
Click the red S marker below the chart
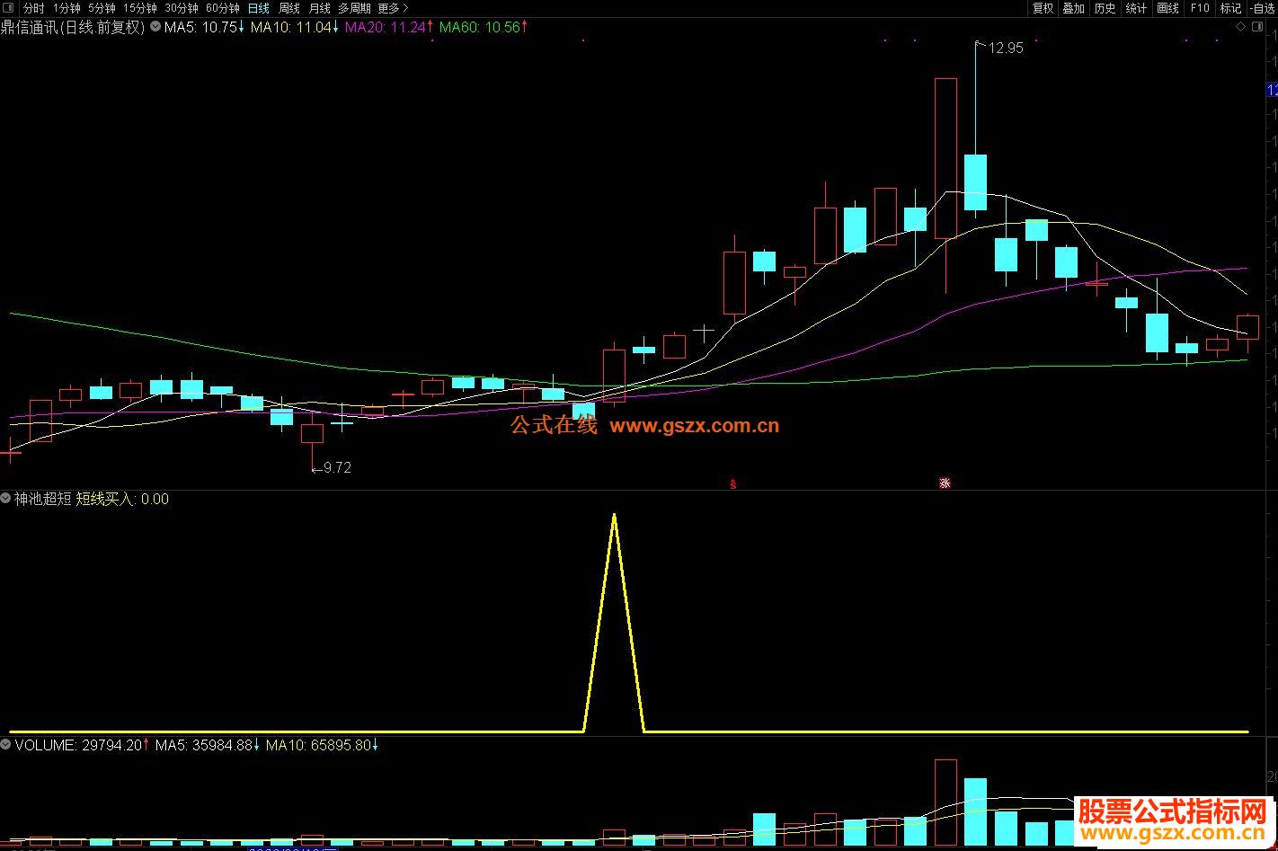point(732,484)
